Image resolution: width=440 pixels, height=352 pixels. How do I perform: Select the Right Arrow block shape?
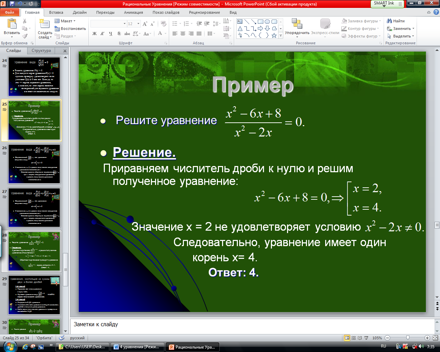pyautogui.click(x=261, y=29)
